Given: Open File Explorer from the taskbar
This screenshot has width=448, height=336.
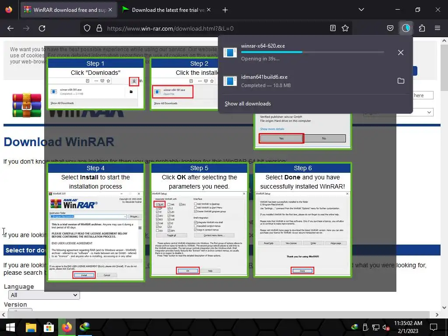Looking at the screenshot, I should (31, 327).
